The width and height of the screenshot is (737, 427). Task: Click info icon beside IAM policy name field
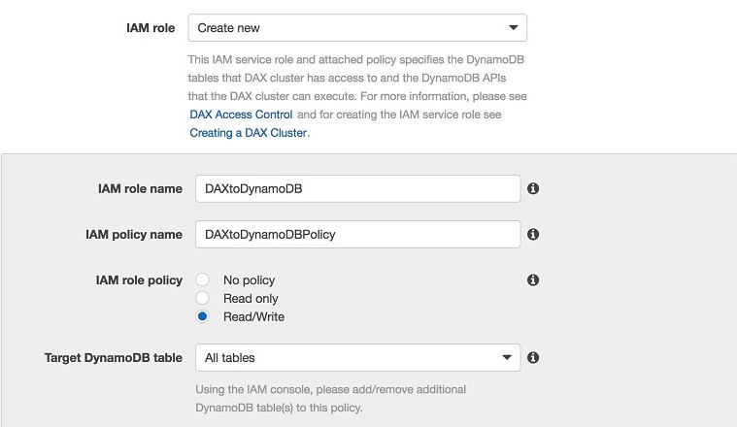(533, 234)
